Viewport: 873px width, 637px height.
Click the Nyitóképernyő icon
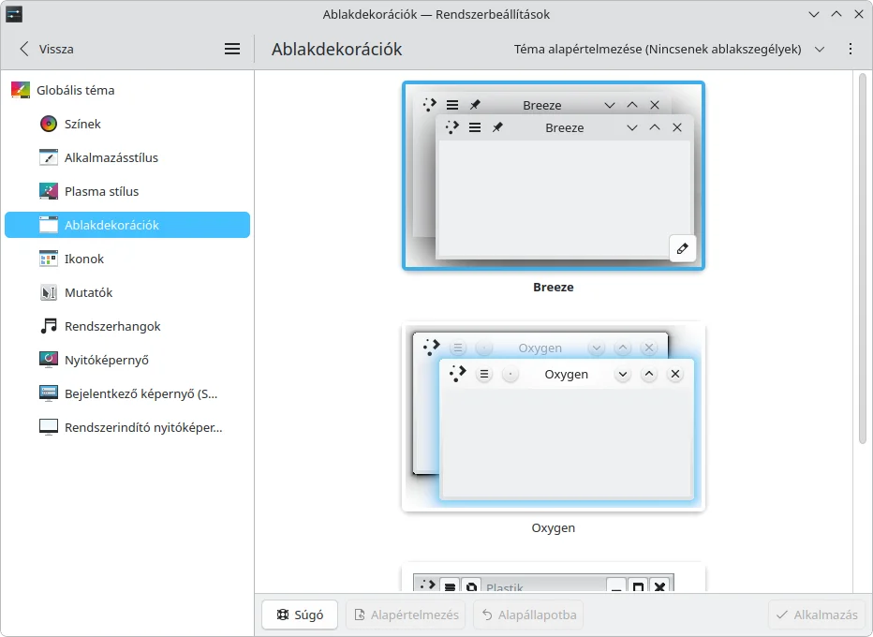(49, 360)
